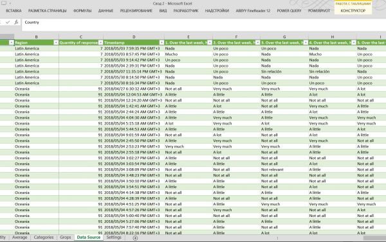
Task: Select the Sin relación cell in column G
Action: [x=284, y=72]
